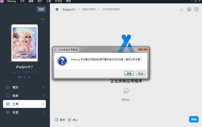This screenshot has height=127, width=202.
Task: Select 工具 in the sidebar
Action: point(25,104)
